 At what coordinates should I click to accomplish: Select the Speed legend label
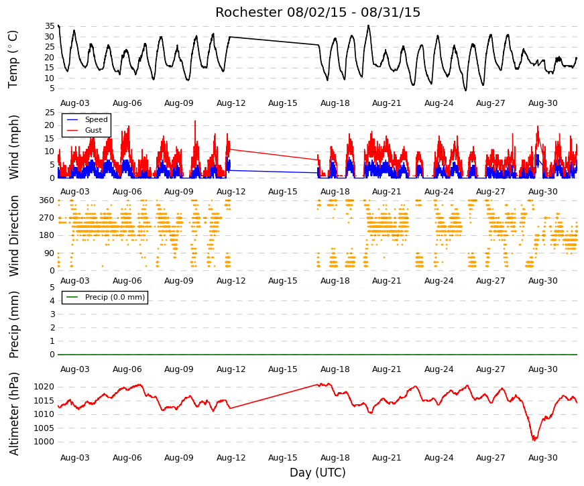tap(96, 119)
